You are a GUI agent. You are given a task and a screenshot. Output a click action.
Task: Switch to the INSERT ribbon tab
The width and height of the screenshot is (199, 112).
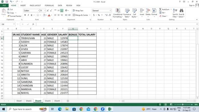coord(23,6)
